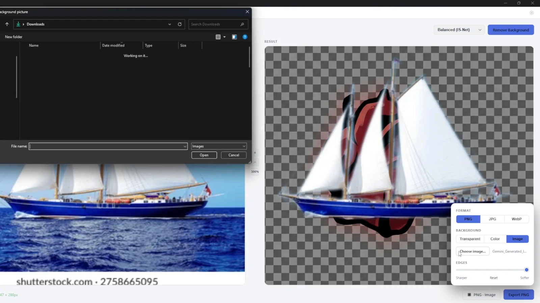Click Open in the file dialog
The image size is (540, 303).
pyautogui.click(x=204, y=155)
